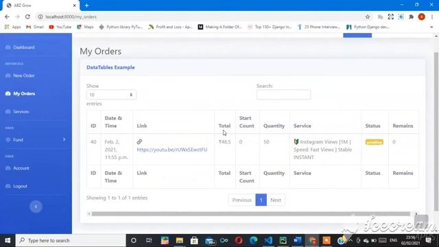Collapse the sidebar with round arrow button

[36, 207]
